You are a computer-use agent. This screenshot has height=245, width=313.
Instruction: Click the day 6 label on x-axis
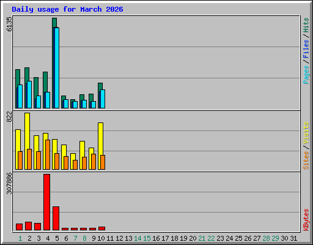point(66,238)
